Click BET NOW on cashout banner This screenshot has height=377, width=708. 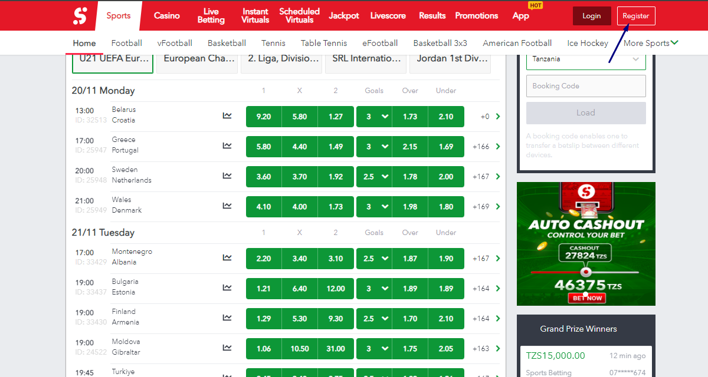(586, 298)
